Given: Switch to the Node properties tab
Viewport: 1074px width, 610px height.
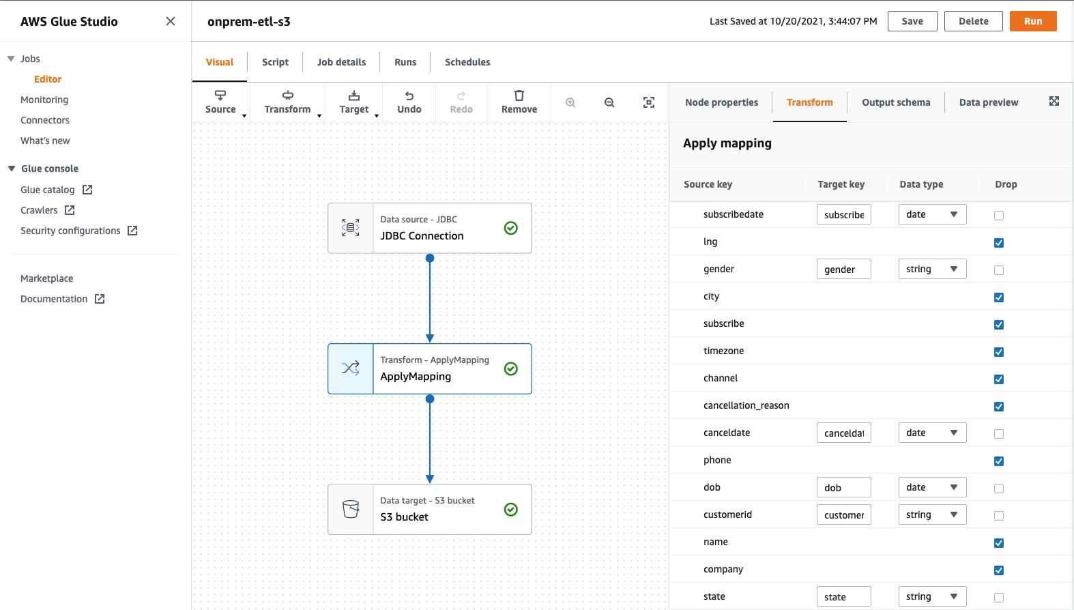Looking at the screenshot, I should pos(721,102).
